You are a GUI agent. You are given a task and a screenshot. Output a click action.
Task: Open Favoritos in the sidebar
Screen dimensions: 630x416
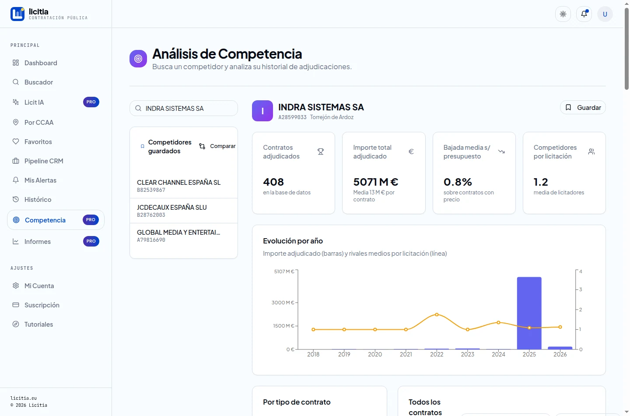56,141
